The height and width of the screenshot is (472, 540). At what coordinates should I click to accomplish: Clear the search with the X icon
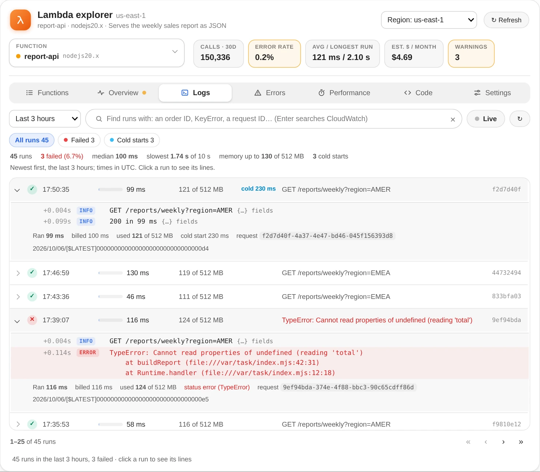coord(453,120)
